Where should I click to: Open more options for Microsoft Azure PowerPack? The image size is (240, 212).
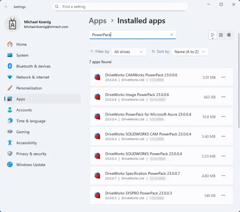(223, 117)
